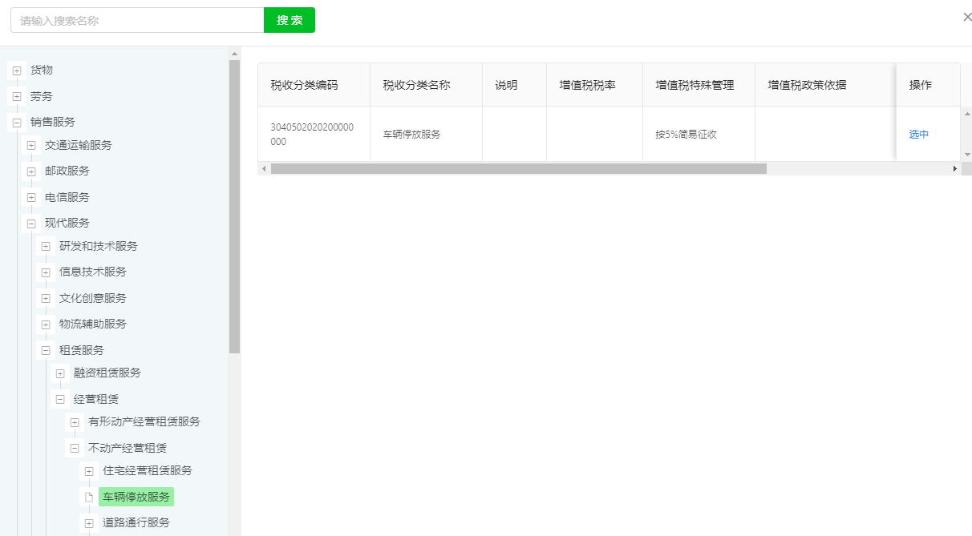
Task: Click the 税收分类编码 column header
Action: (x=304, y=85)
